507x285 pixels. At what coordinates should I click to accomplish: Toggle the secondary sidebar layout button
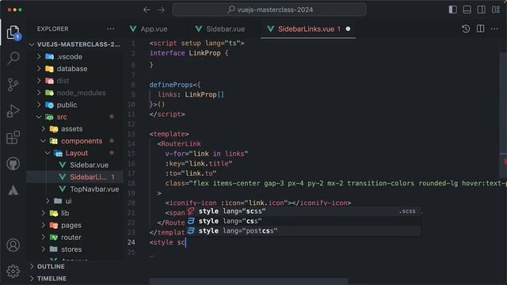(x=481, y=9)
